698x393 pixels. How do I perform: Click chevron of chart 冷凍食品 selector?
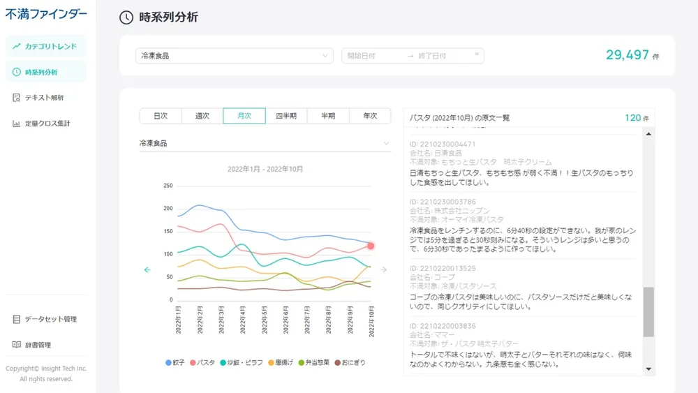coord(386,143)
